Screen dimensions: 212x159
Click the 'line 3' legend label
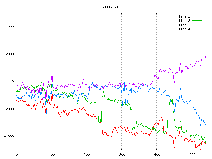click(x=184, y=25)
